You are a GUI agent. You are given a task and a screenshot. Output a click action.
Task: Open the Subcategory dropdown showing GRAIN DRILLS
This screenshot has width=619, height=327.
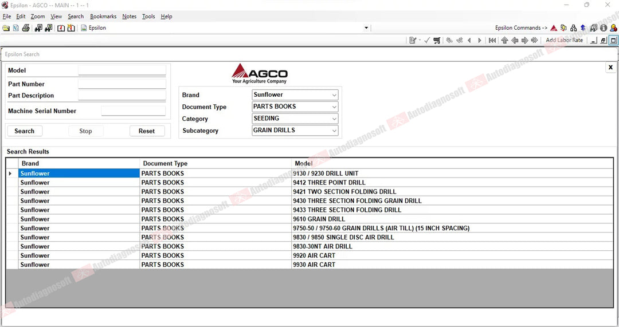(295, 130)
